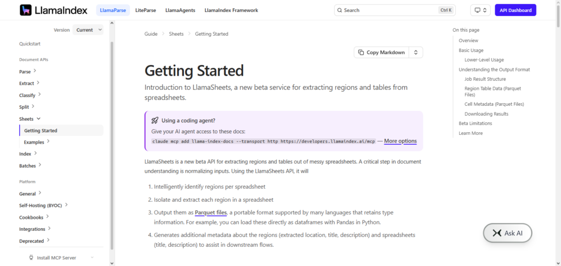
Task: Collapse the Sheets section chevron
Action: pyautogui.click(x=39, y=118)
